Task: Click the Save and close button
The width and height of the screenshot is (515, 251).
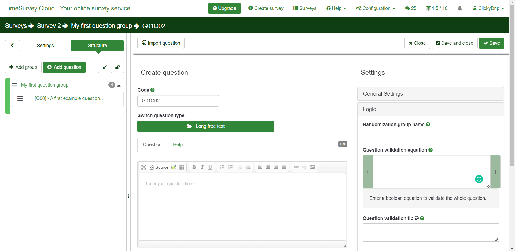Action: coord(454,43)
